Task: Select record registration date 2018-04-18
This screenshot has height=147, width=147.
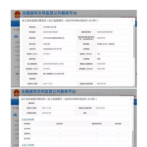Action: pos(47,113)
